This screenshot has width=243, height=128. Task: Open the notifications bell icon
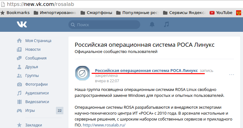tap(152, 24)
